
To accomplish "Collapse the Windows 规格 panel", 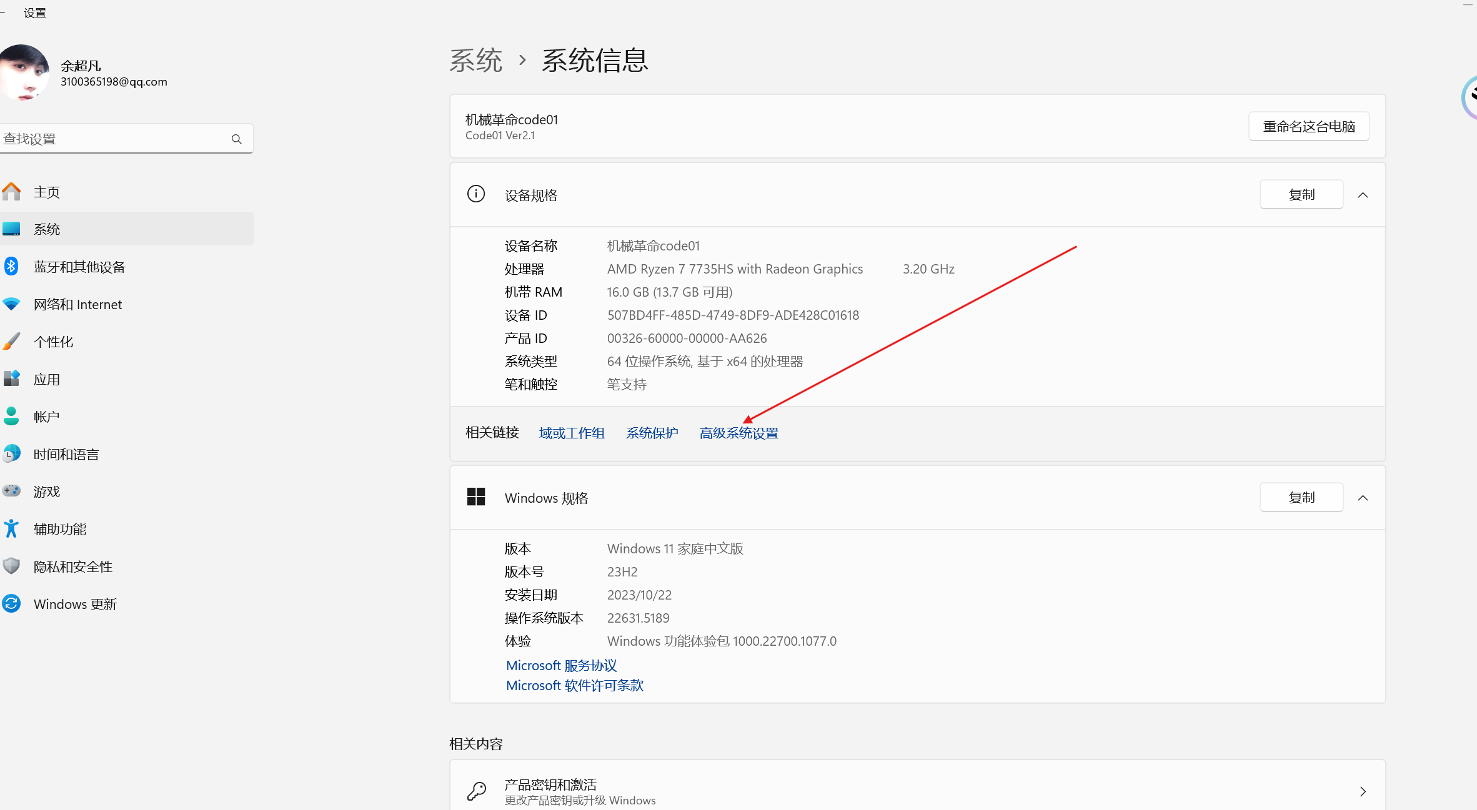I will (x=1363, y=498).
